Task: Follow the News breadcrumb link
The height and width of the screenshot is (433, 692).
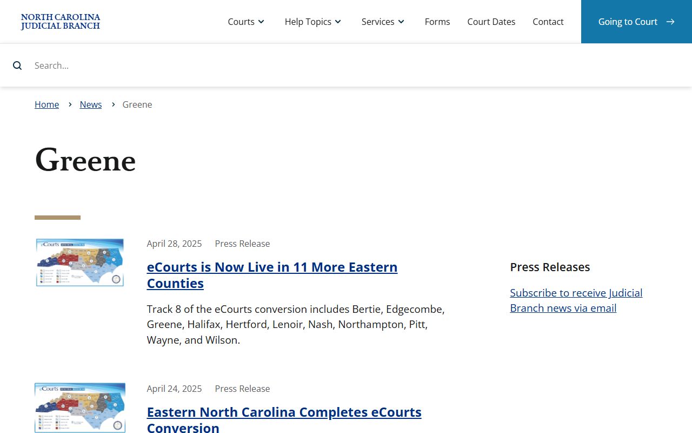Action: click(91, 104)
